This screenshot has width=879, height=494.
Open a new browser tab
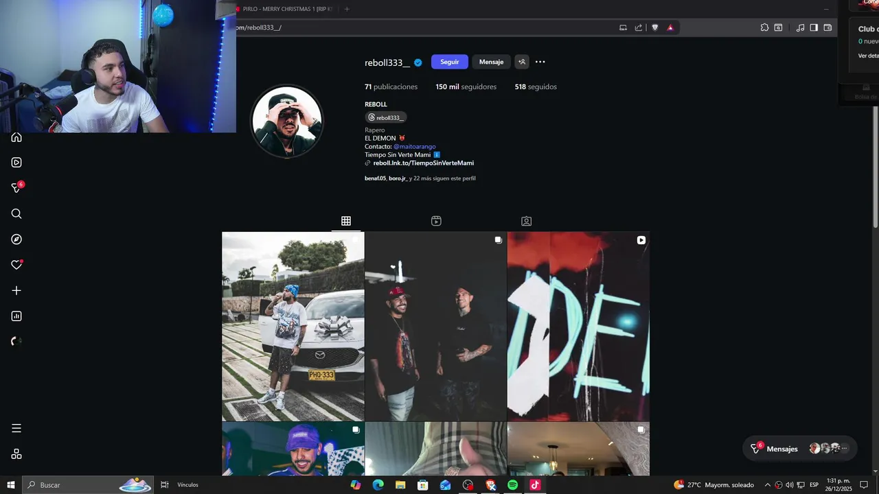coord(347,9)
